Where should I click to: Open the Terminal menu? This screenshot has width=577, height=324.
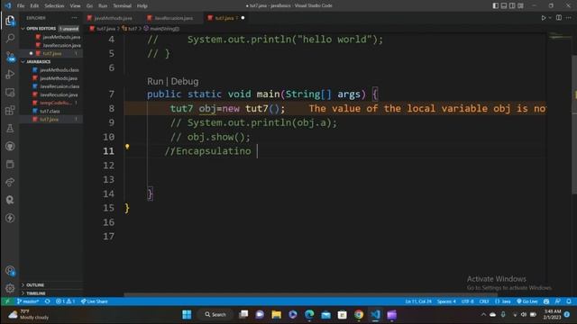click(123, 6)
